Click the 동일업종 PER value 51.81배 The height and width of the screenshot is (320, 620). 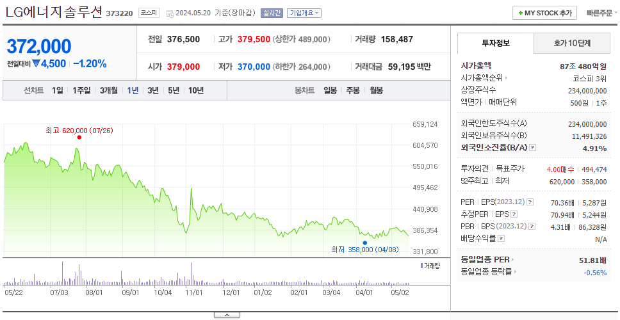point(592,260)
